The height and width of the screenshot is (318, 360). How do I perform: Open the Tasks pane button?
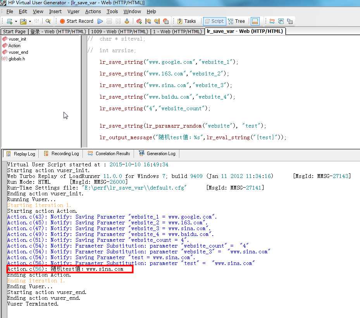[x=187, y=21]
